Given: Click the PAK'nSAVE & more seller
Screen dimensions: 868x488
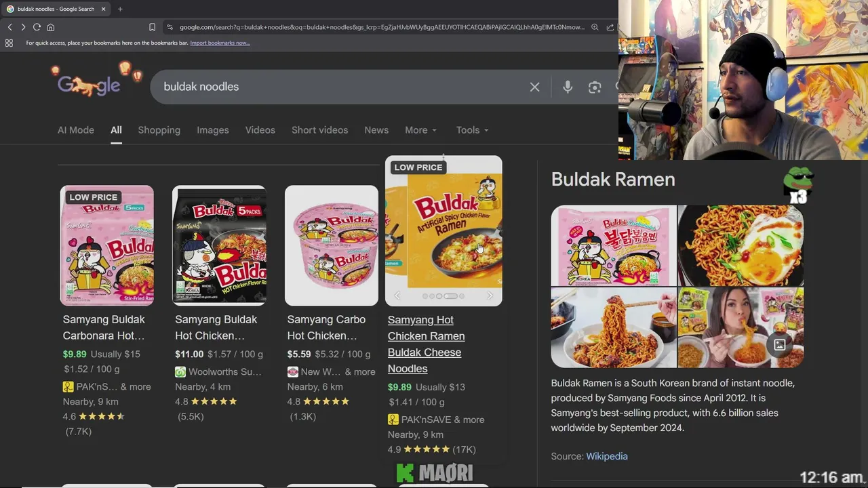Looking at the screenshot, I should (436, 420).
